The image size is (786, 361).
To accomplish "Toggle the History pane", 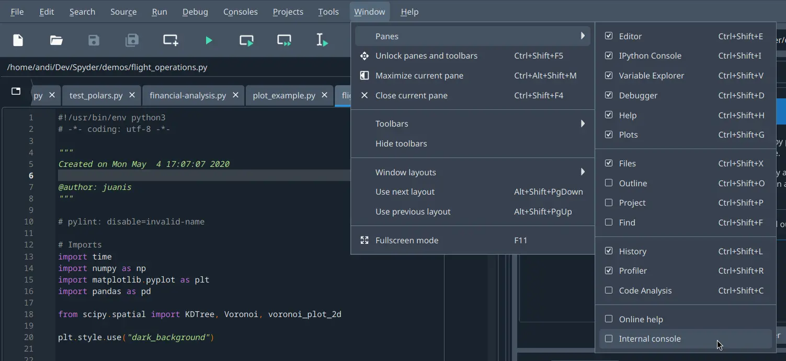I will tap(609, 251).
